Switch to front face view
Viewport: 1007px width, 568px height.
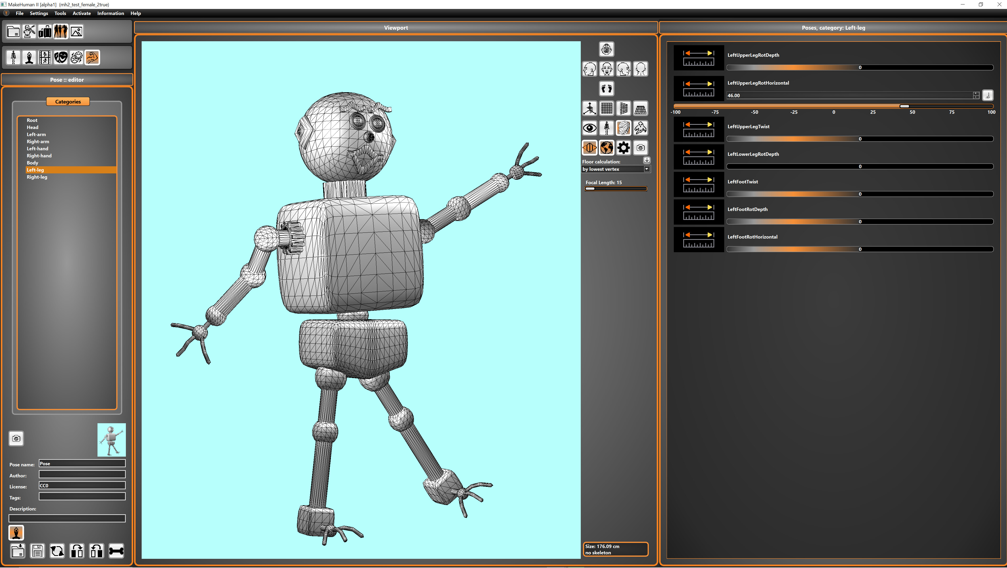(x=606, y=69)
